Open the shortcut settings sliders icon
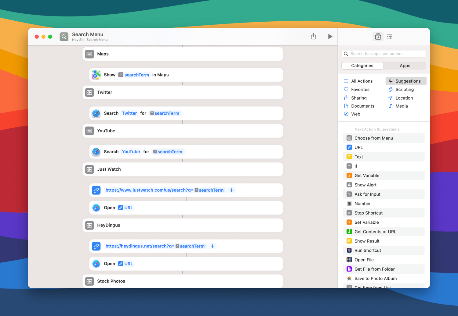The height and width of the screenshot is (316, 458). [x=390, y=37]
